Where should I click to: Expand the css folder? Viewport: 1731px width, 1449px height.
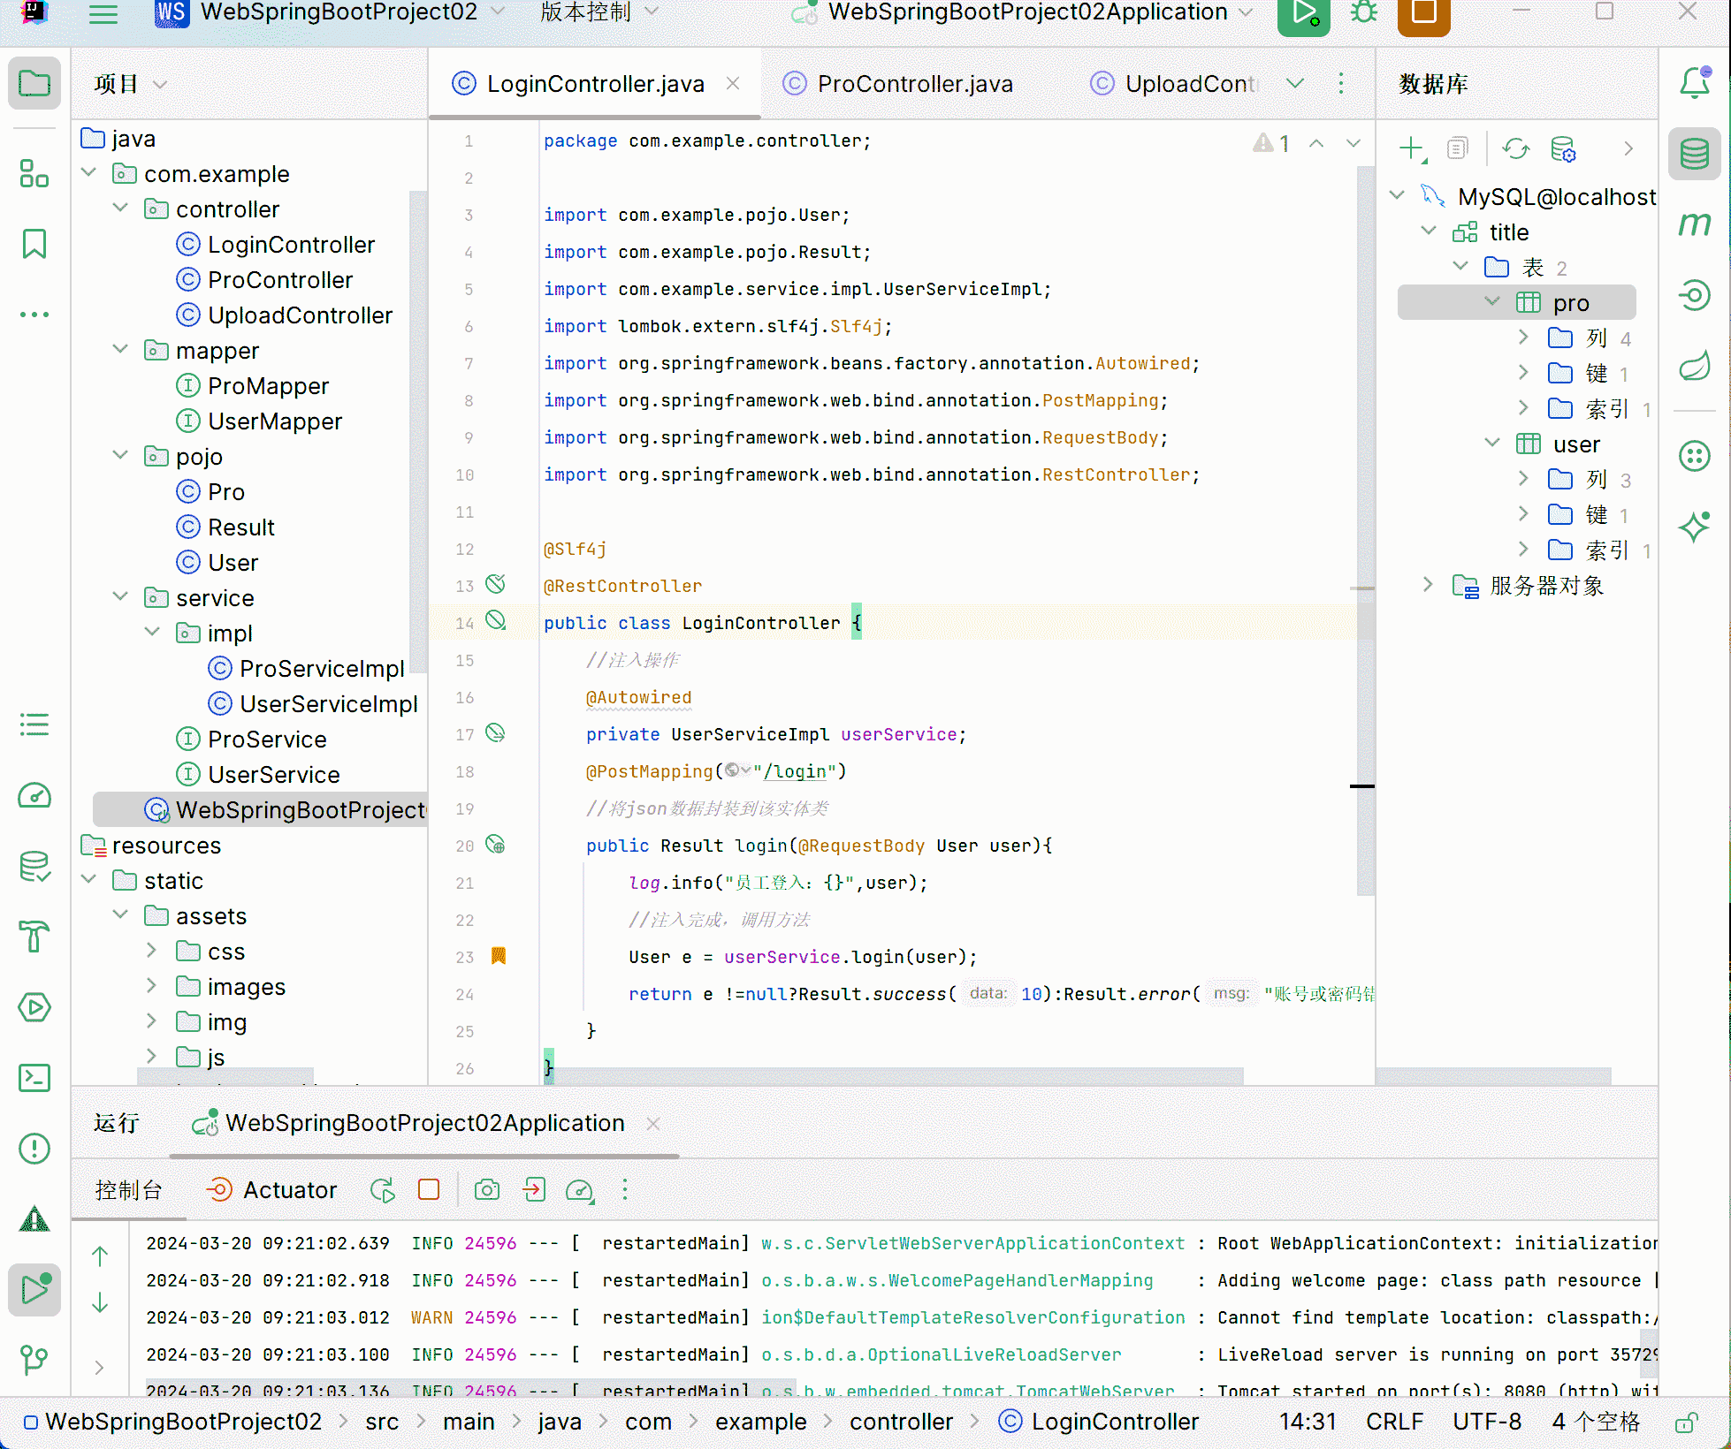pyautogui.click(x=151, y=951)
